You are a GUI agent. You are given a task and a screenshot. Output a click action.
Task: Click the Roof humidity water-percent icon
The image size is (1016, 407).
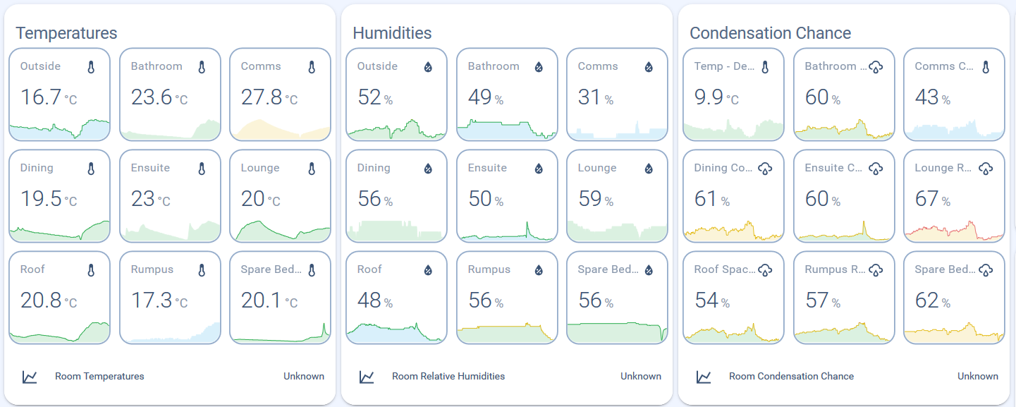[x=428, y=270]
